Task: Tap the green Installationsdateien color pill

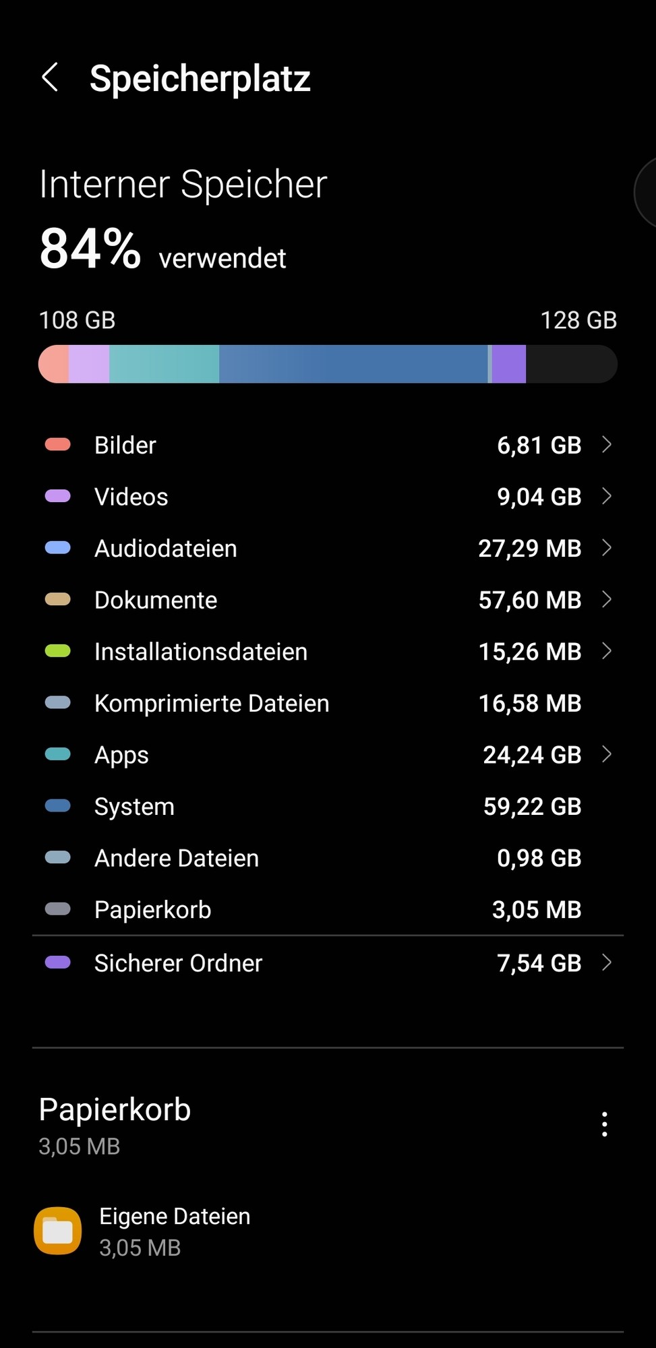Action: [x=58, y=651]
